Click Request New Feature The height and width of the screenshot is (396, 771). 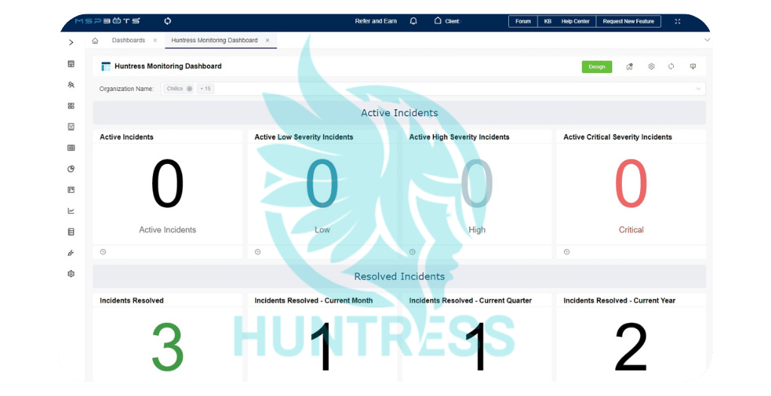tap(629, 21)
